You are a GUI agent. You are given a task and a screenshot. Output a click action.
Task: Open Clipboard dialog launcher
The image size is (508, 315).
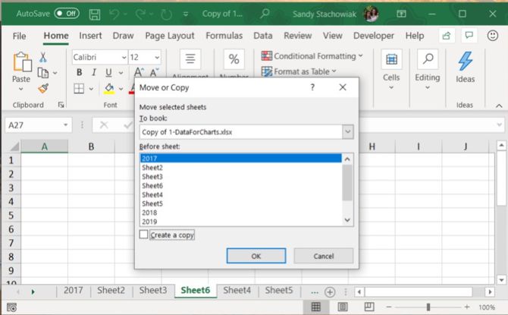[x=61, y=105]
